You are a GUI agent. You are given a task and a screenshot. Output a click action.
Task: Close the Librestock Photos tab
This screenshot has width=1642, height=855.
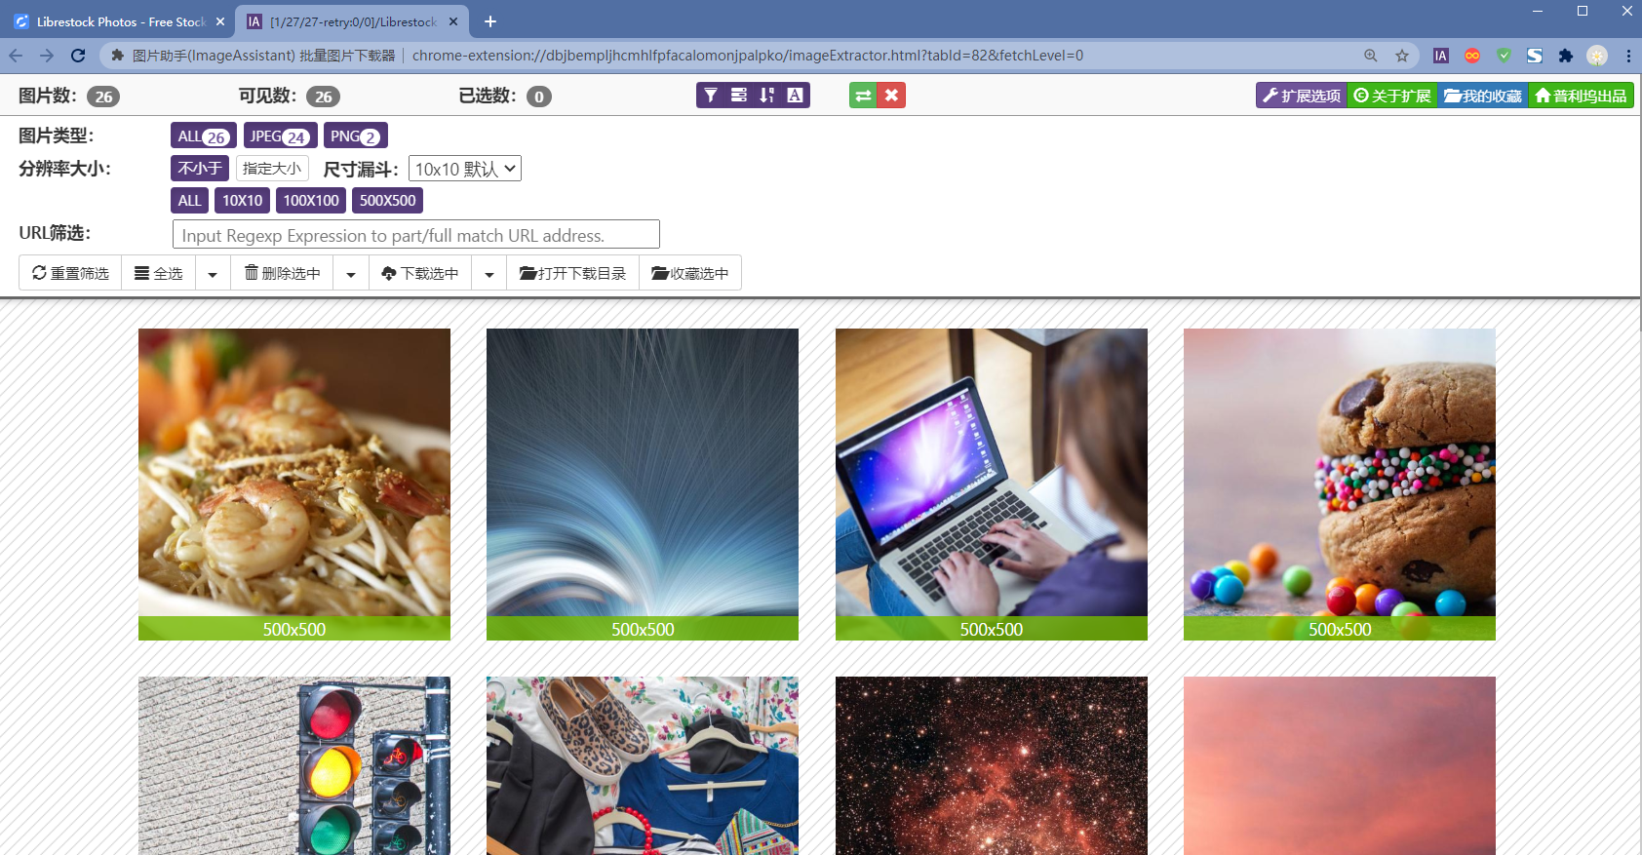(220, 21)
